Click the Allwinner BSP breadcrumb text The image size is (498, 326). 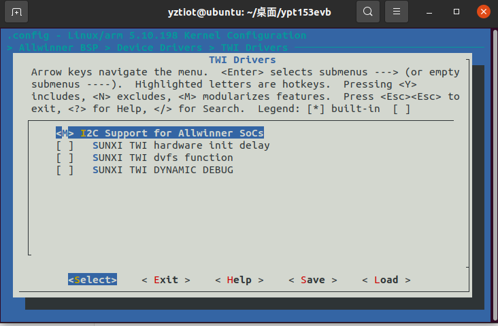tap(59, 48)
